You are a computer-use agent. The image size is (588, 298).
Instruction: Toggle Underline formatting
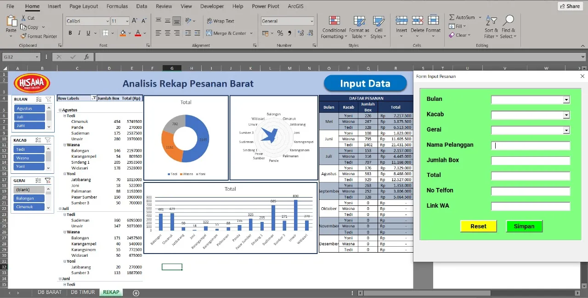(88, 33)
